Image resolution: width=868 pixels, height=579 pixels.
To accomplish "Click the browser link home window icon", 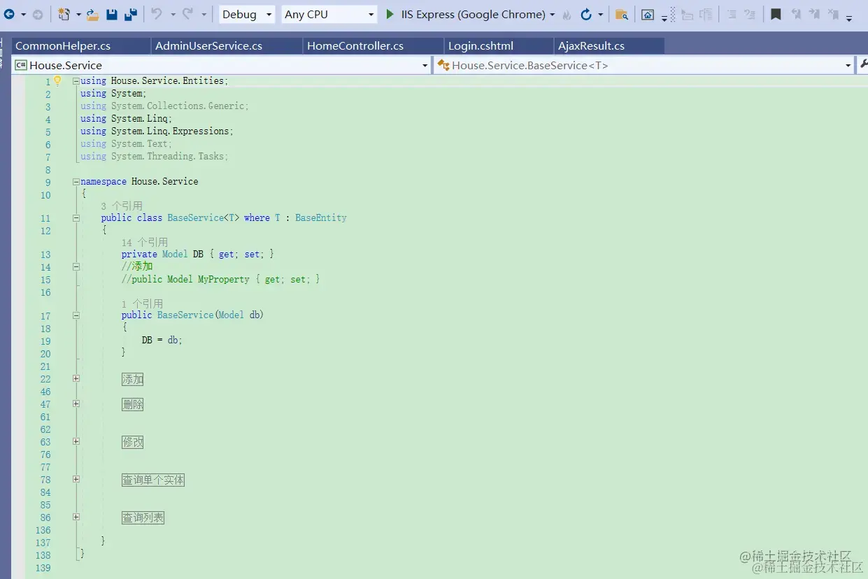I will [x=648, y=15].
